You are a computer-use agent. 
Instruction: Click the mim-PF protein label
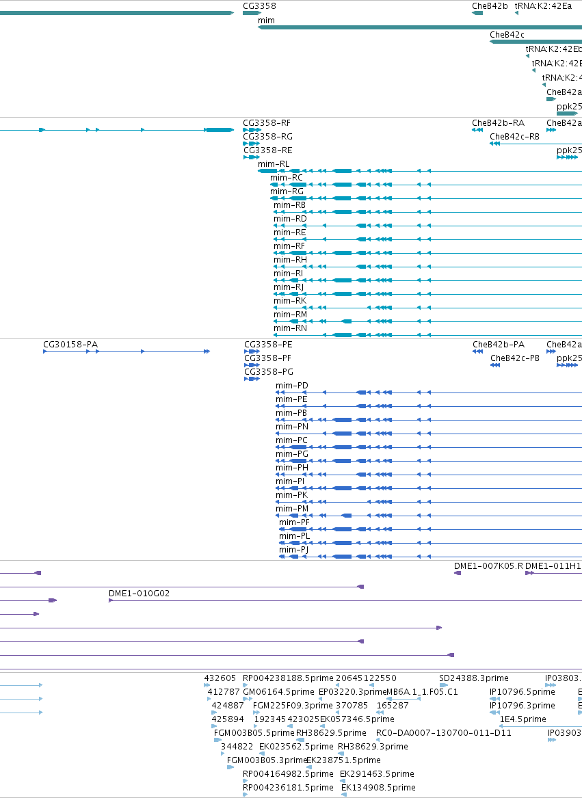(294, 522)
